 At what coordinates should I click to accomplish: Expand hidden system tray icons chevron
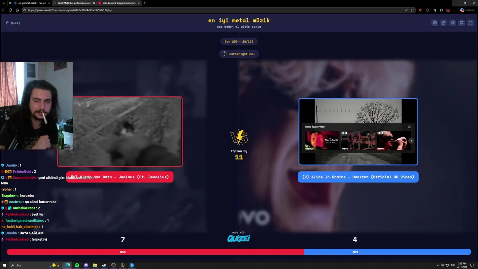438,265
